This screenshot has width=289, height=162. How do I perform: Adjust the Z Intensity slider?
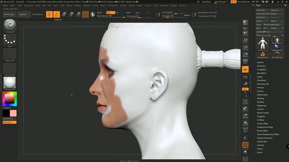tap(140, 16)
